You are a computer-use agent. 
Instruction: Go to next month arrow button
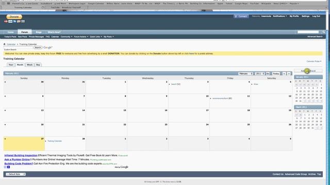coord(289,73)
